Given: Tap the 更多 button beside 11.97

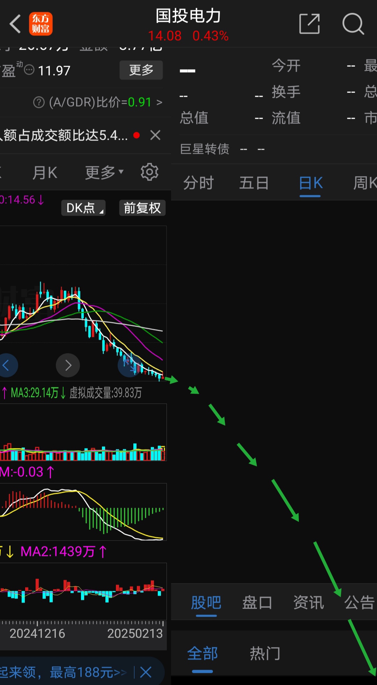Looking at the screenshot, I should pyautogui.click(x=141, y=70).
